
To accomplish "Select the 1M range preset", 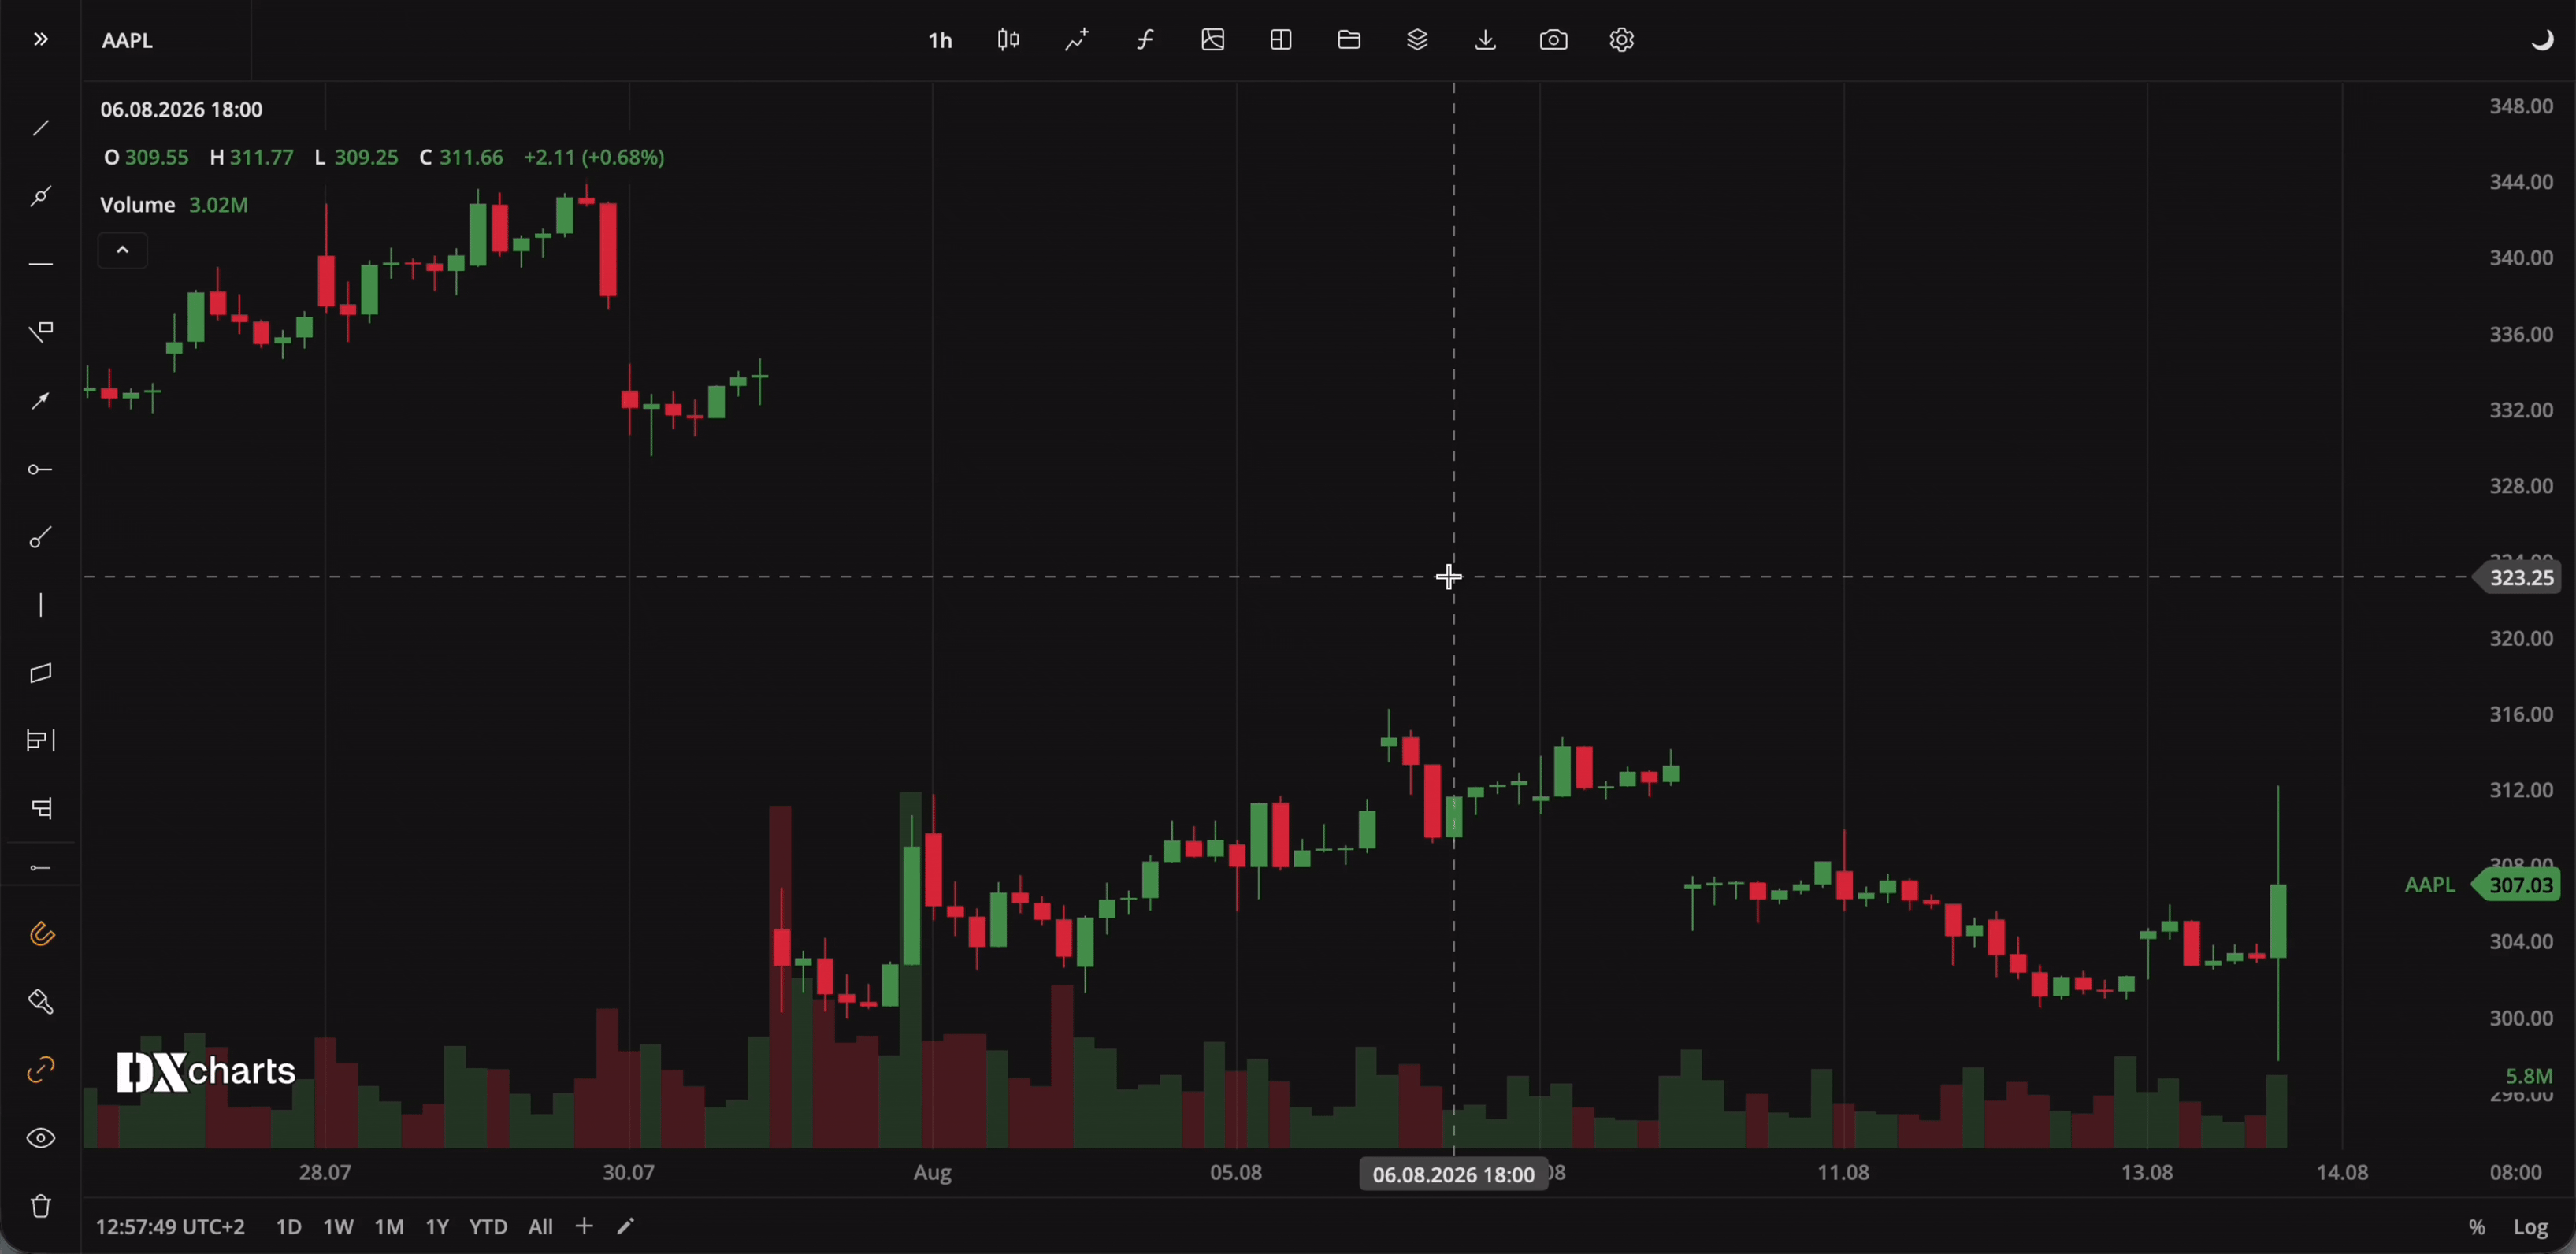I will pos(389,1227).
